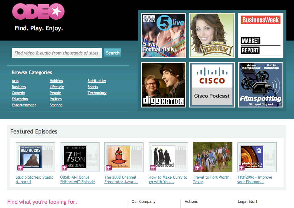Click the Find. Play. Enjoy. tagline
Image resolution: width=294 pixels, height=208 pixels.
[x=39, y=28]
